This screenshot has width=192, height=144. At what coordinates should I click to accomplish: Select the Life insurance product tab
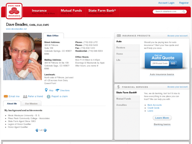click(x=127, y=60)
